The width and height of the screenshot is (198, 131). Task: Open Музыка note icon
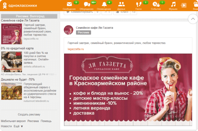click(x=173, y=4)
